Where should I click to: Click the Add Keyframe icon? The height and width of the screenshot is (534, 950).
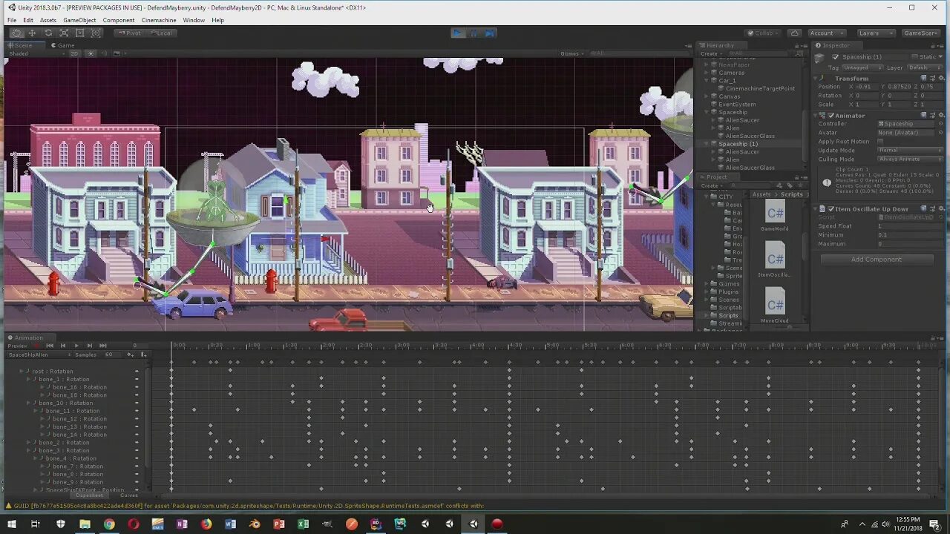tap(131, 355)
